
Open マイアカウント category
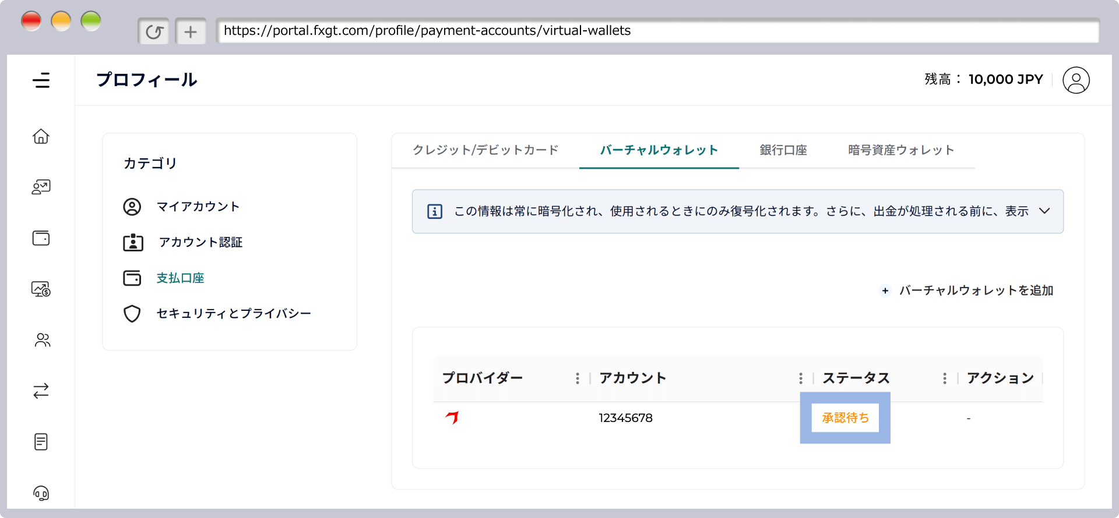(x=198, y=207)
